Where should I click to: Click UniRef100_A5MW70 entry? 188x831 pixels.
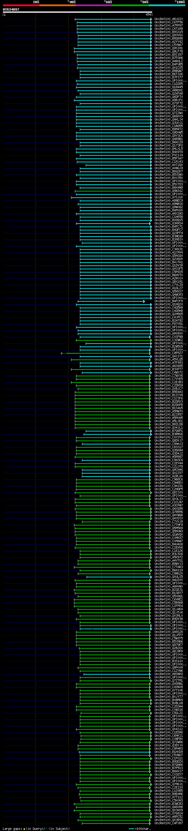coord(169,411)
